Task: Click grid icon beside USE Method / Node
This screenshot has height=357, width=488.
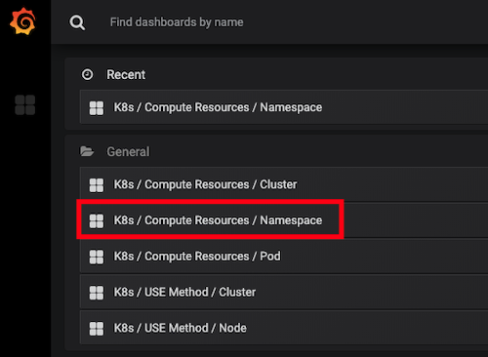Action: click(97, 329)
